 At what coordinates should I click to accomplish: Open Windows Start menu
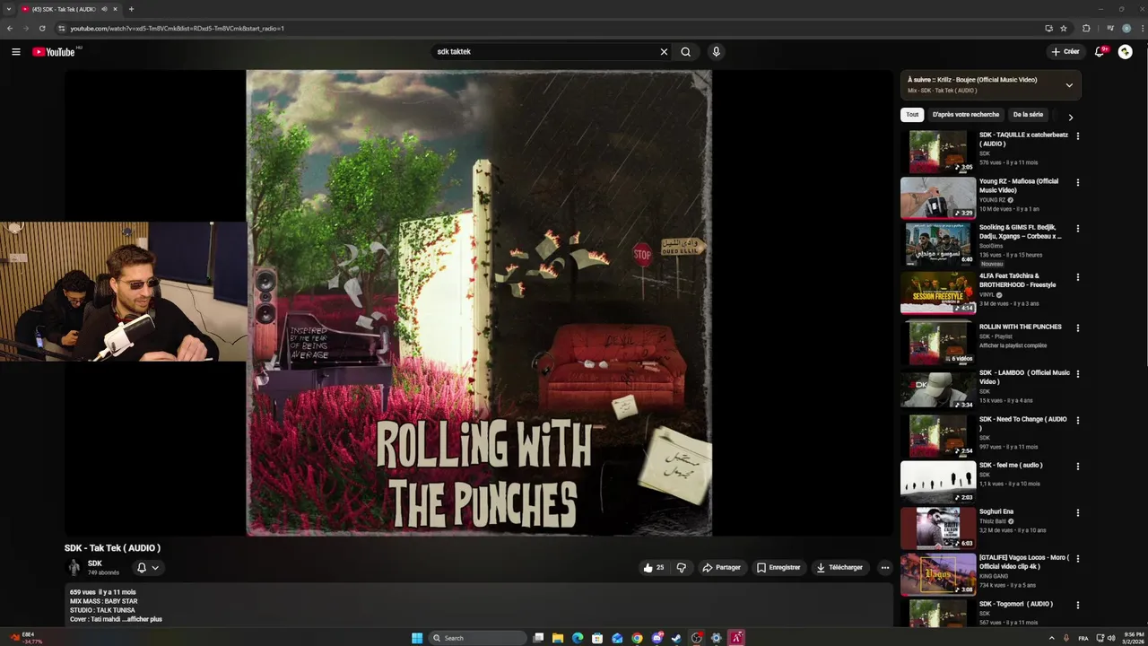tap(417, 638)
